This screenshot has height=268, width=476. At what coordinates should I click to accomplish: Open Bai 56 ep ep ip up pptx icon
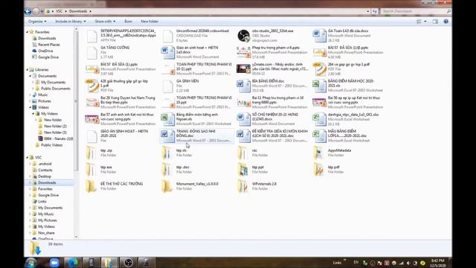tap(319, 103)
